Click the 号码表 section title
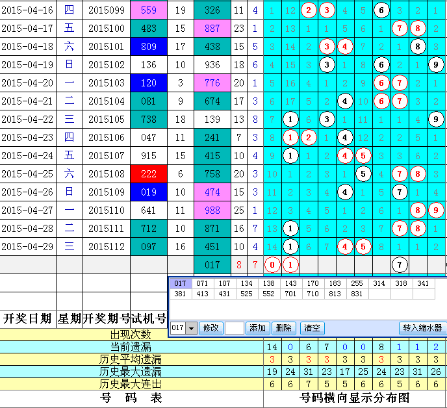Screen dimensions: 447x408 point(131,398)
